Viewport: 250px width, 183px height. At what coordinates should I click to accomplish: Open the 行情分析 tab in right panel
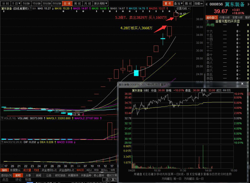point(225,17)
